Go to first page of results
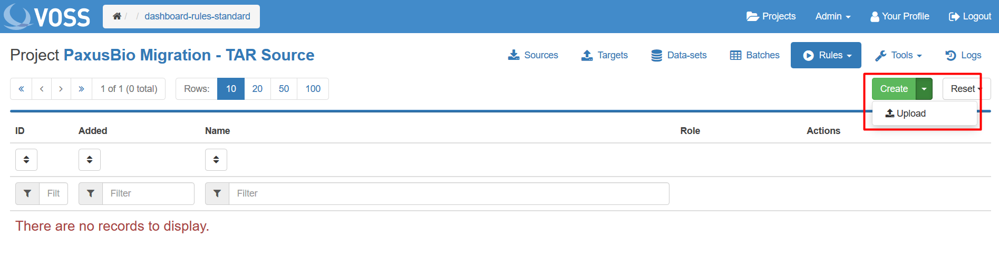This screenshot has height=268, width=999. (x=21, y=89)
